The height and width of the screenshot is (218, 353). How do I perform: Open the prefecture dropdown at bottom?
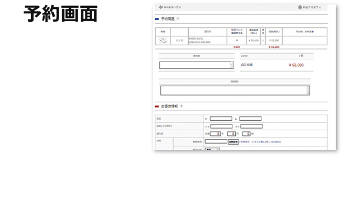click(212, 149)
